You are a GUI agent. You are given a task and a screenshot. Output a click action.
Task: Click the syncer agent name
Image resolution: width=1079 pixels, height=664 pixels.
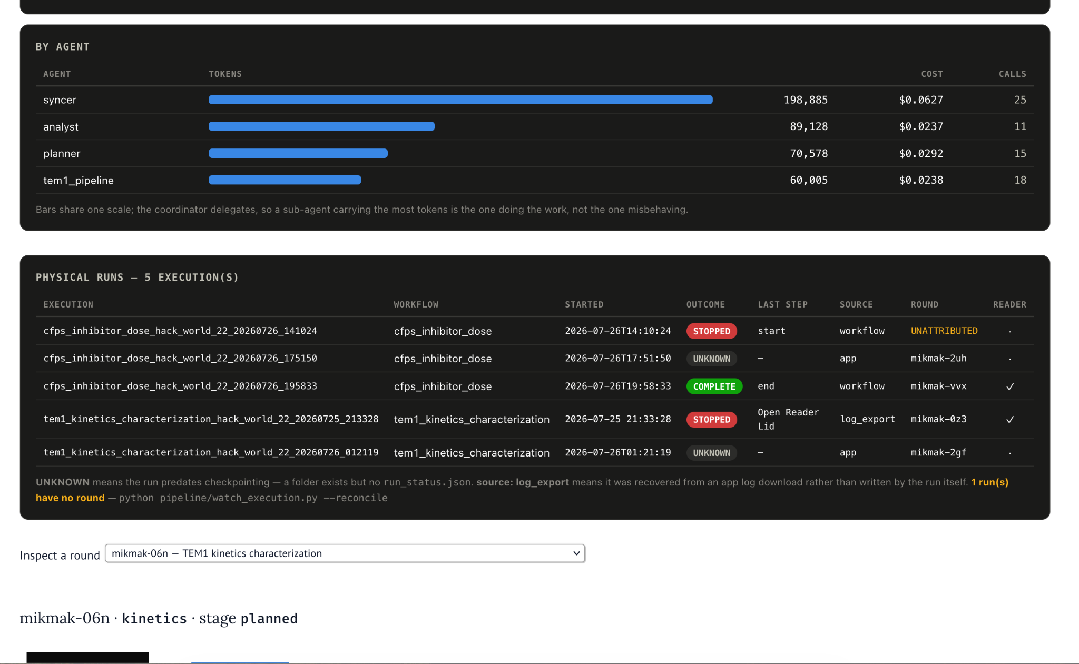pos(60,100)
